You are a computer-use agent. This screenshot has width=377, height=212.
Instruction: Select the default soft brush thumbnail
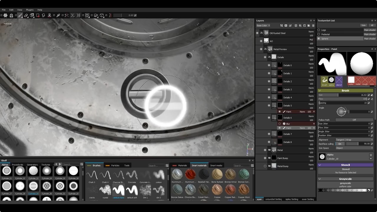pyautogui.click(x=132, y=190)
